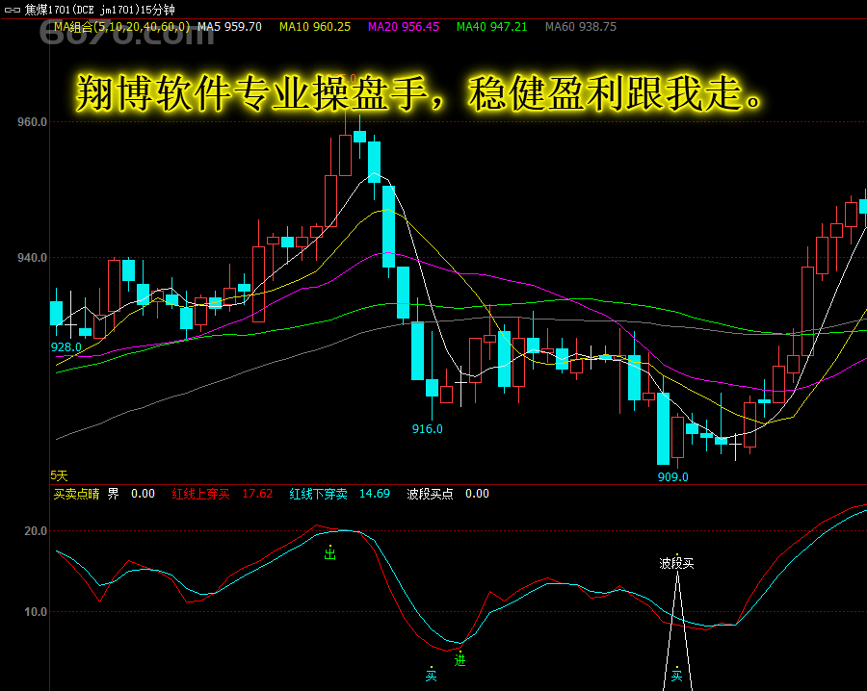Click the red 红线上穿买 label
This screenshot has height=691, width=867.
click(x=200, y=494)
